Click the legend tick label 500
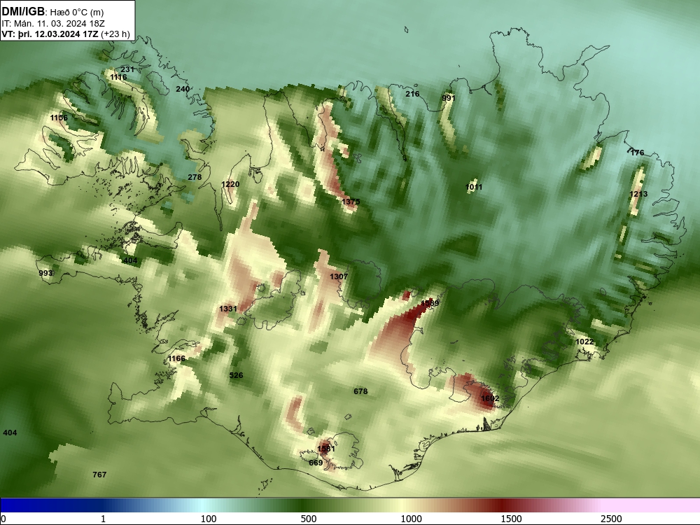700x525 pixels. [x=309, y=519]
